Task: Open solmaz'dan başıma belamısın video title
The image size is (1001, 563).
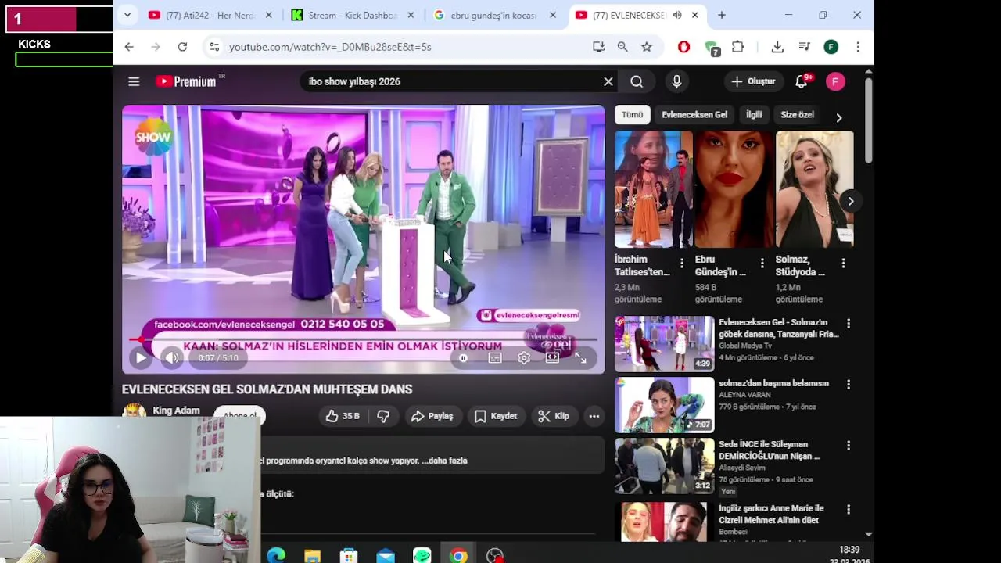Action: [773, 383]
